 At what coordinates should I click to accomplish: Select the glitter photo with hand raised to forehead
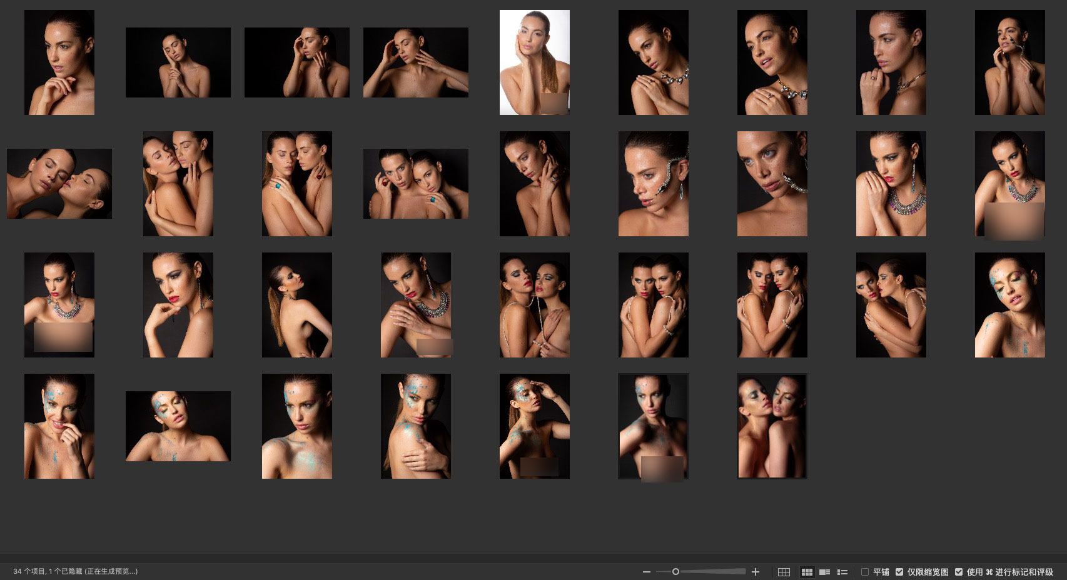click(534, 426)
